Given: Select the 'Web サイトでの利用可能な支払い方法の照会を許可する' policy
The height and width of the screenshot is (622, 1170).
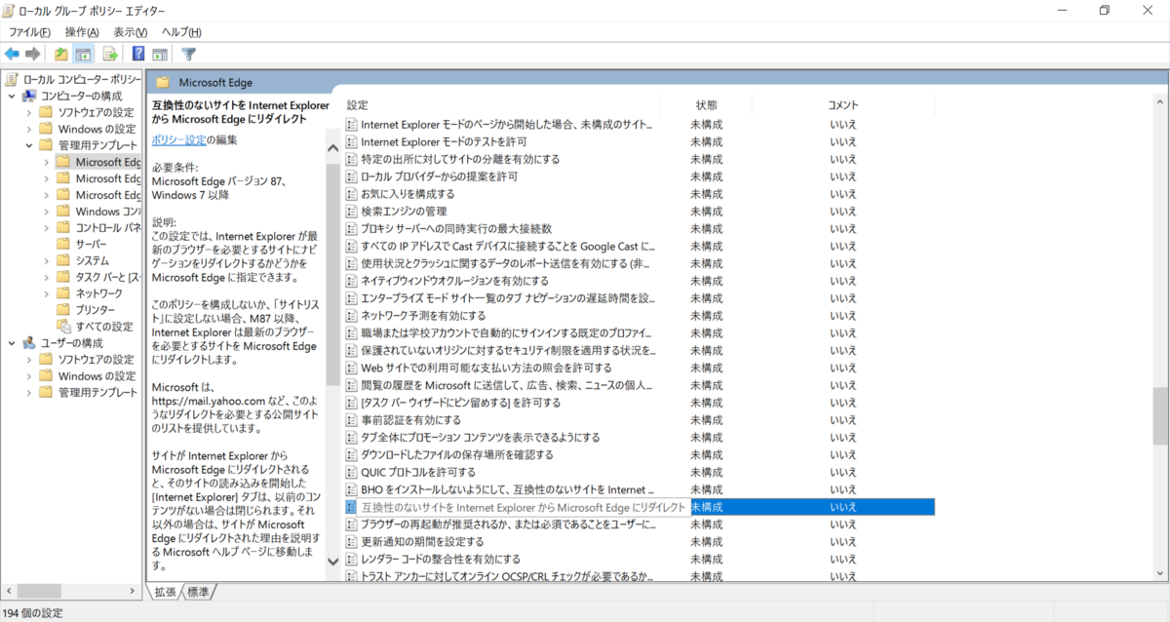Looking at the screenshot, I should point(486,368).
